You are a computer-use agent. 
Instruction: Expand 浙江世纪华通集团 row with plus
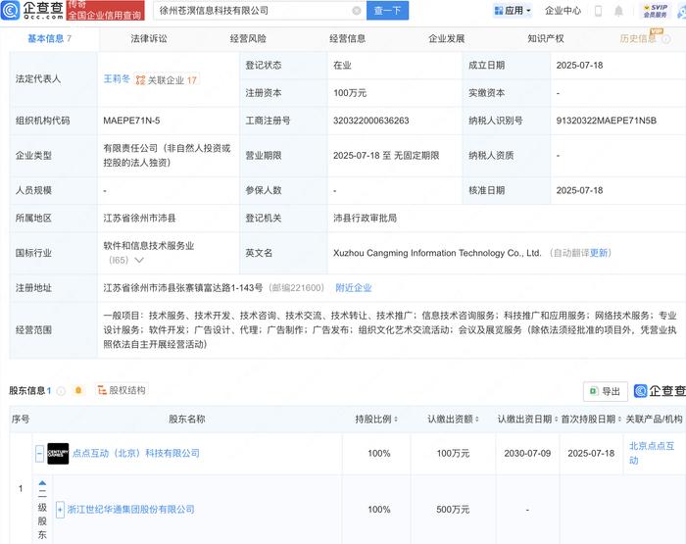pyautogui.click(x=60, y=510)
